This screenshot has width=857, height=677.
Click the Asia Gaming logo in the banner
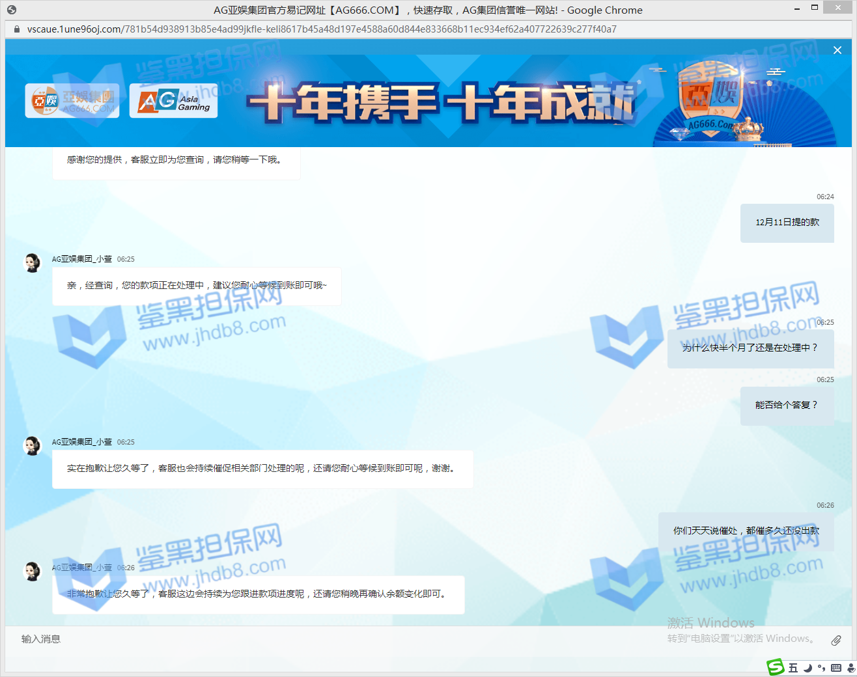pyautogui.click(x=174, y=101)
